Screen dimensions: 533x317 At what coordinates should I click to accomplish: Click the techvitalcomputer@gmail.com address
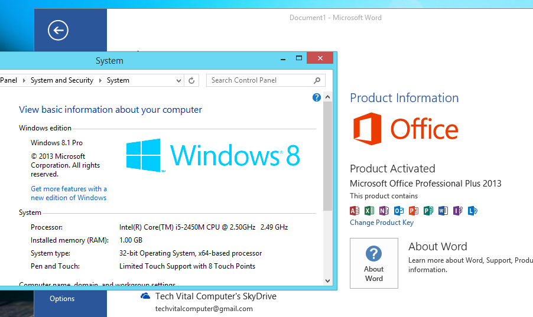(x=204, y=309)
